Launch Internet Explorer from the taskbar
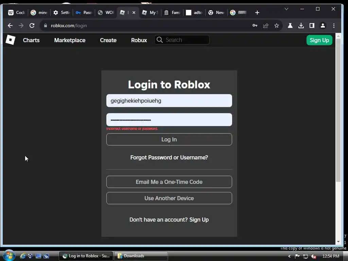This screenshot has height=261, width=348. [23, 256]
